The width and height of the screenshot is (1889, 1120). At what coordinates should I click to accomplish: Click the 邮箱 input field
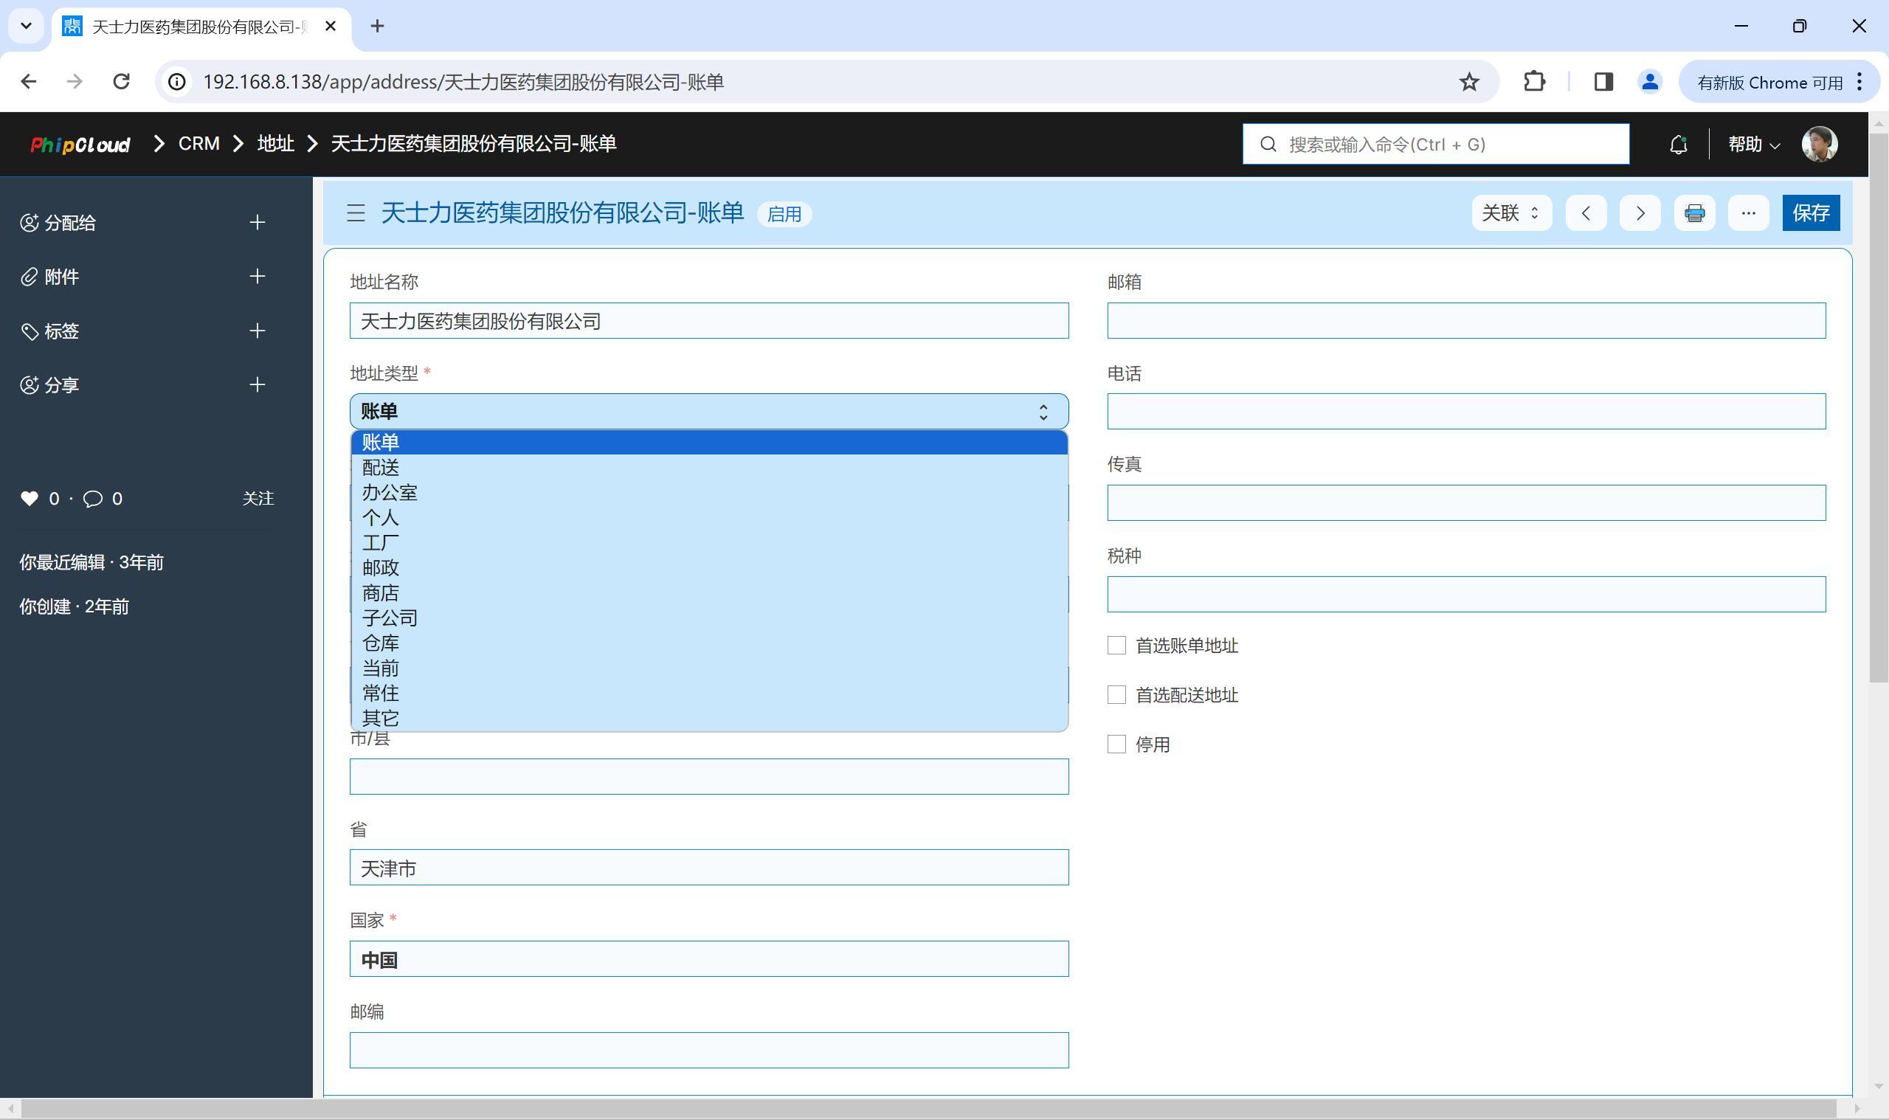point(1465,321)
